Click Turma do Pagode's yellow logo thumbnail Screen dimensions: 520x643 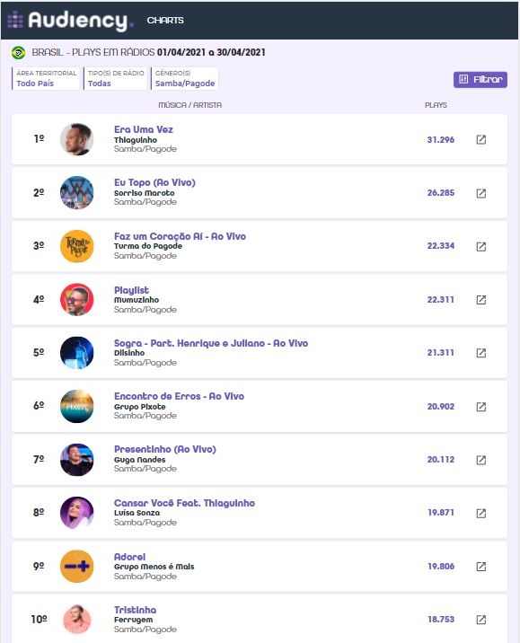pyautogui.click(x=76, y=246)
